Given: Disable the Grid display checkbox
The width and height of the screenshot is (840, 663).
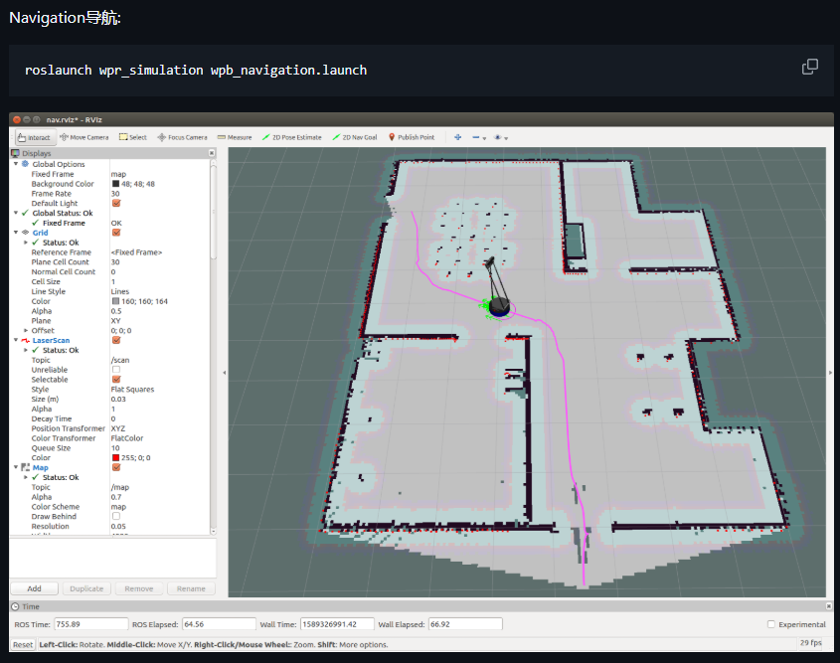Looking at the screenshot, I should click(116, 233).
